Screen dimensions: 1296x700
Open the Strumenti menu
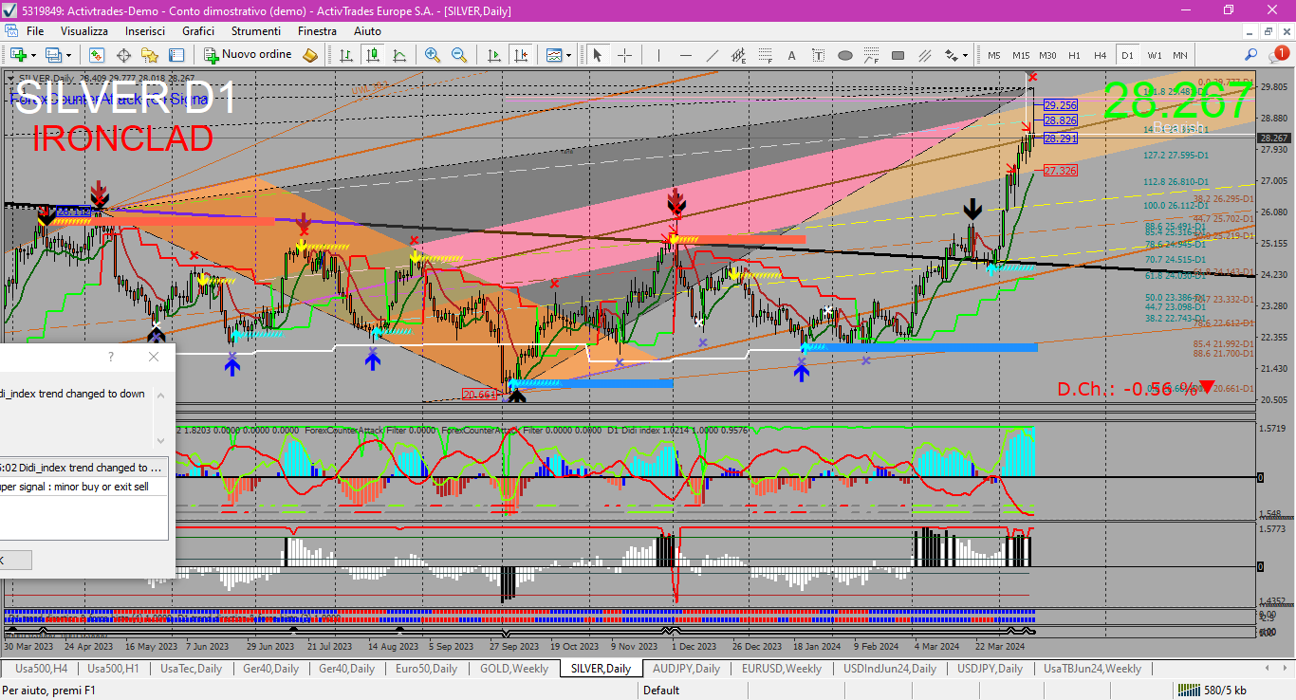(256, 31)
